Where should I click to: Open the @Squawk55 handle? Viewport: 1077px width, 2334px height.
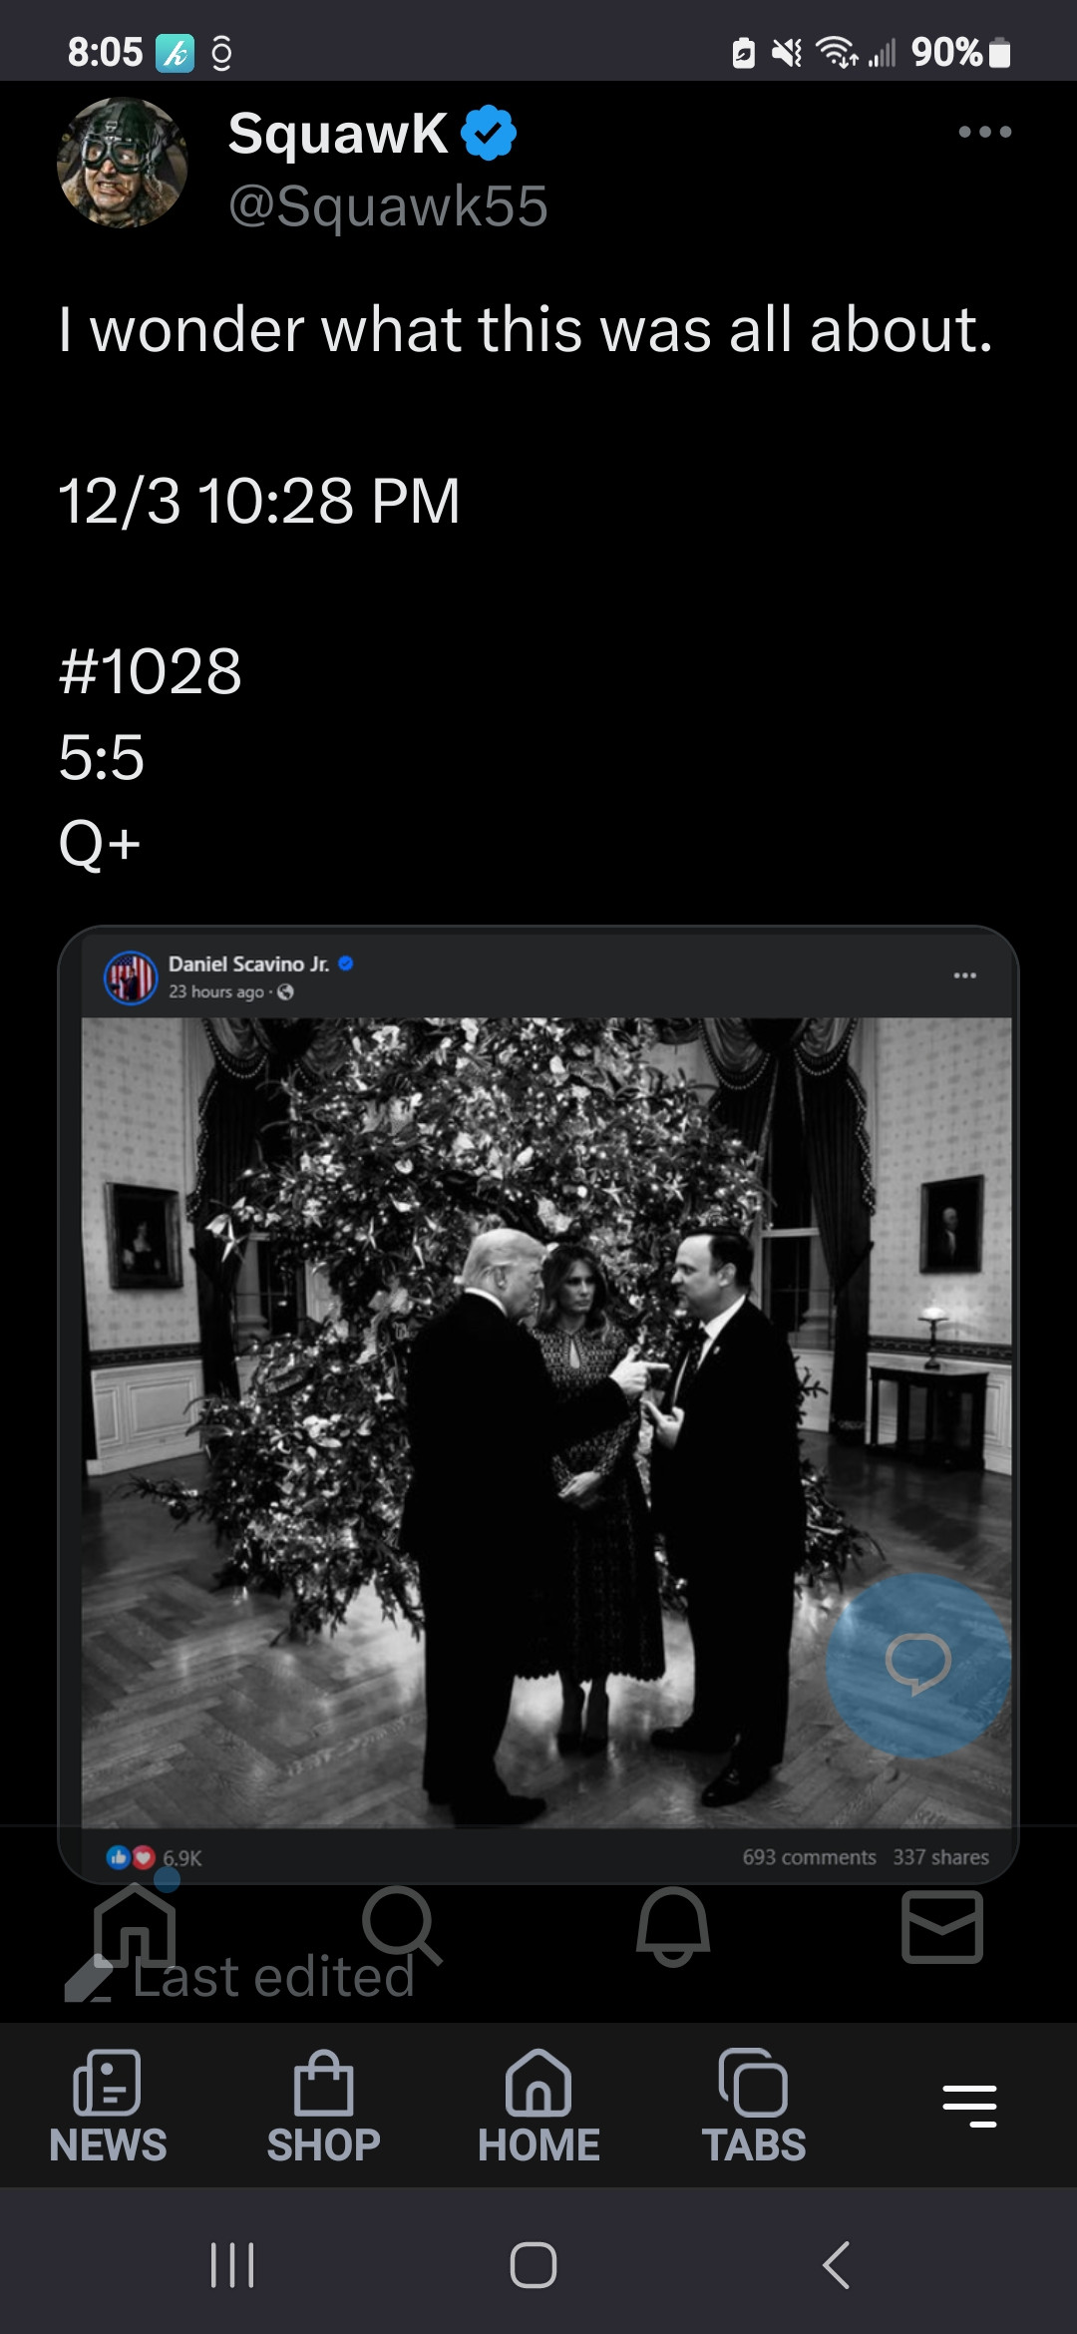(x=388, y=205)
